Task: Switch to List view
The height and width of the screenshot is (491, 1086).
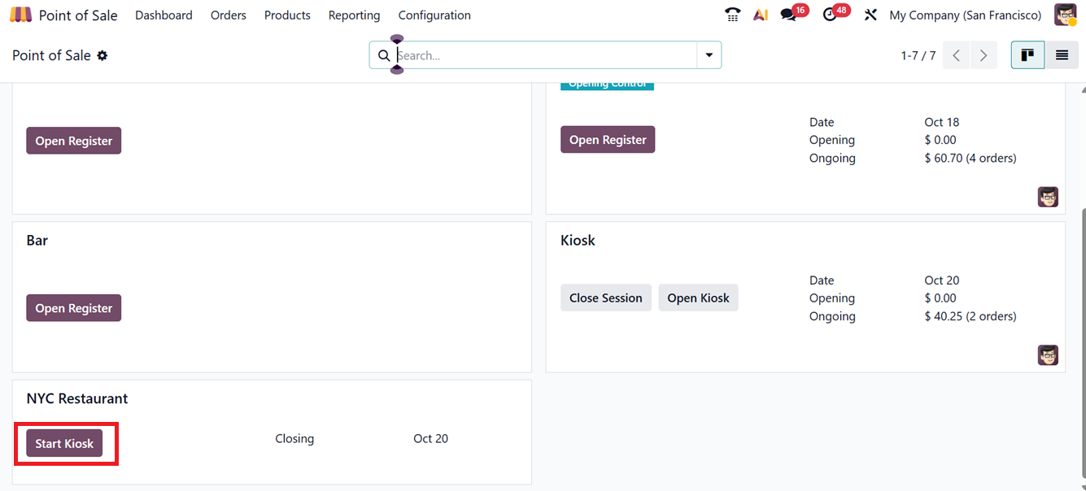Action: tap(1062, 55)
